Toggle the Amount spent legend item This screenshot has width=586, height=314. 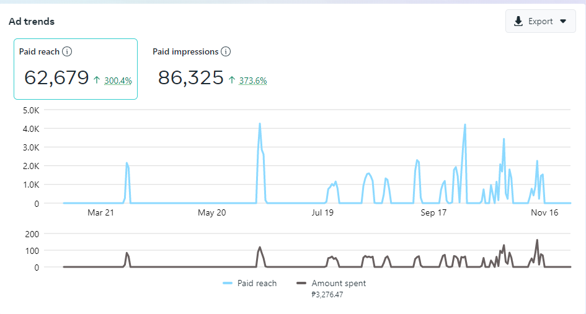pos(339,283)
